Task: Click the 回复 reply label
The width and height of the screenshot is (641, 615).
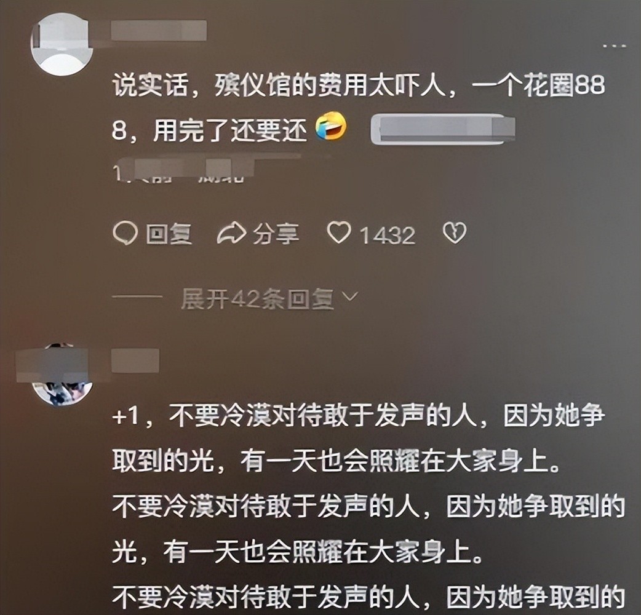Action: pos(169,234)
